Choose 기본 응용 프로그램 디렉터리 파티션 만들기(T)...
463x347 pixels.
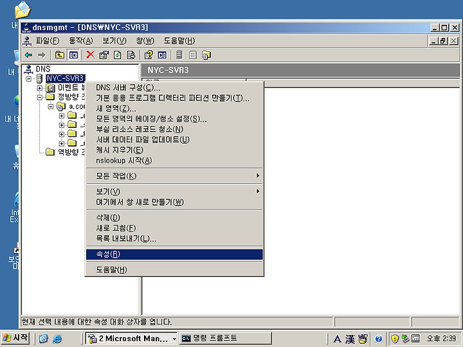[x=174, y=98]
